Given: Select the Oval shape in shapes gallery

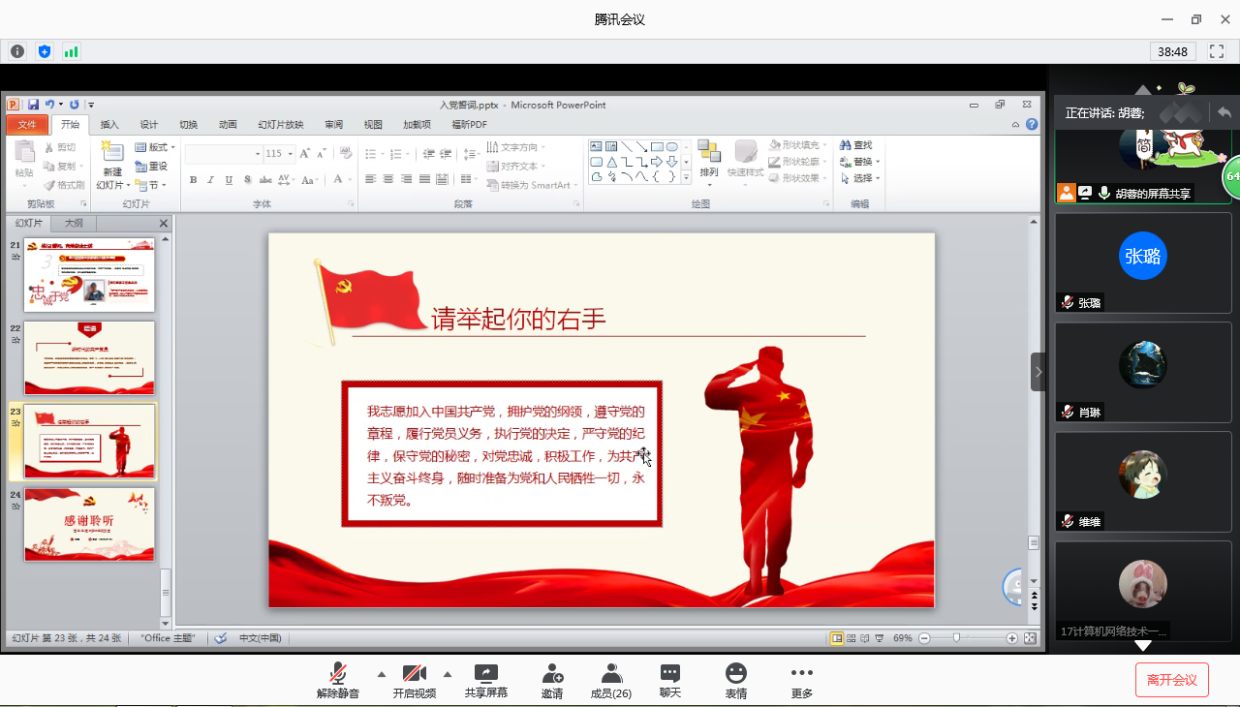Looking at the screenshot, I should click(x=671, y=147).
